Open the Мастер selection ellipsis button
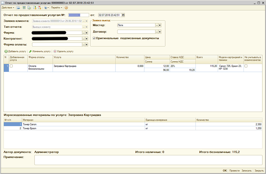 click(156, 25)
